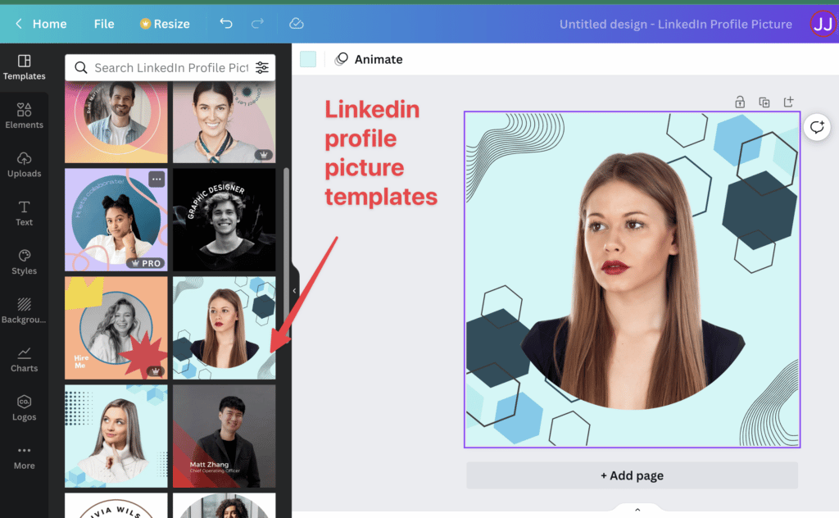
Task: Open the Uploads sidebar tab
Action: 24,165
